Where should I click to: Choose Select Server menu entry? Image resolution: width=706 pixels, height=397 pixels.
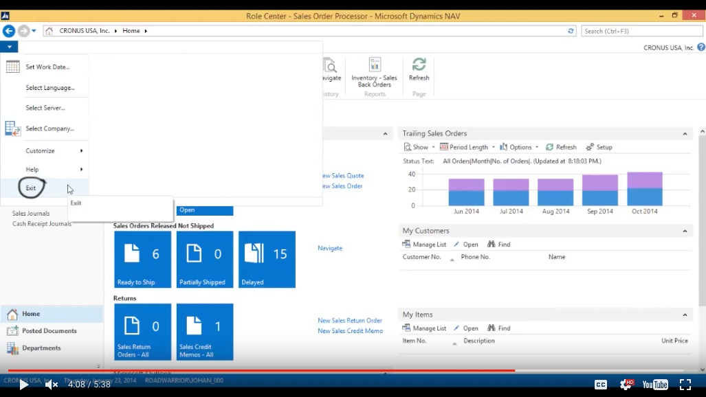click(45, 108)
